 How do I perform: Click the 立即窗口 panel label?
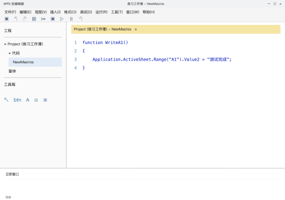[12, 174]
